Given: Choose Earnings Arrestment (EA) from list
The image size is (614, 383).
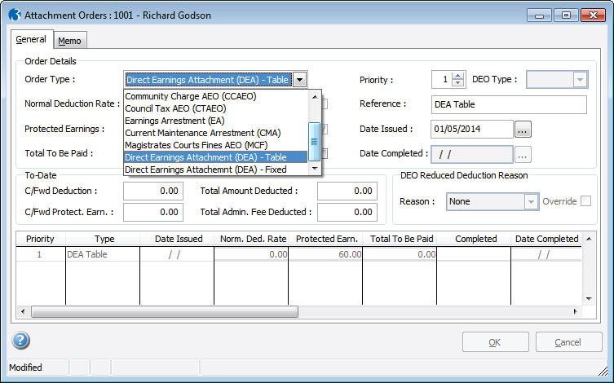Looking at the screenshot, I should click(216, 121).
